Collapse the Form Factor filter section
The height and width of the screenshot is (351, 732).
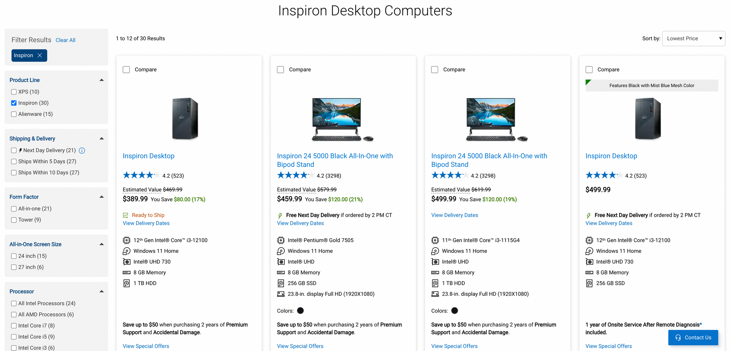[102, 197]
